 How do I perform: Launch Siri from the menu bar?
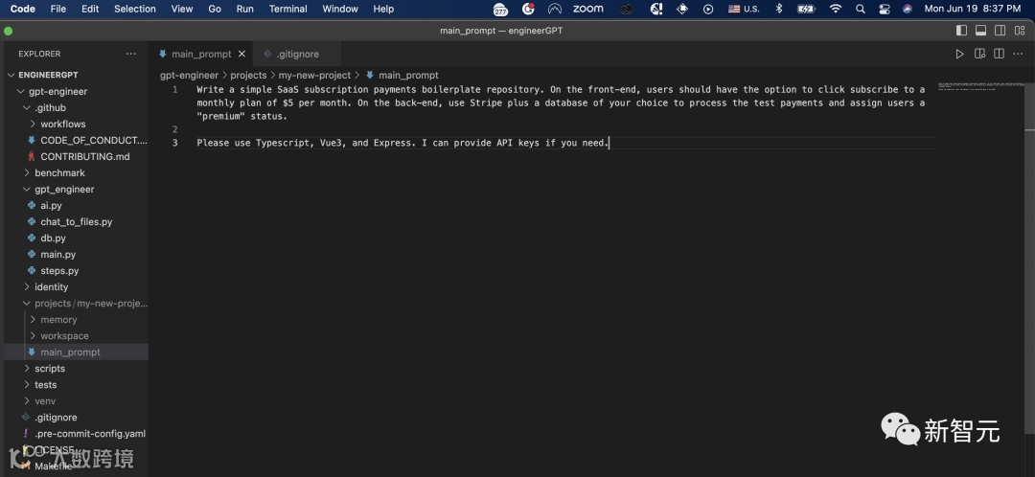pyautogui.click(x=908, y=9)
